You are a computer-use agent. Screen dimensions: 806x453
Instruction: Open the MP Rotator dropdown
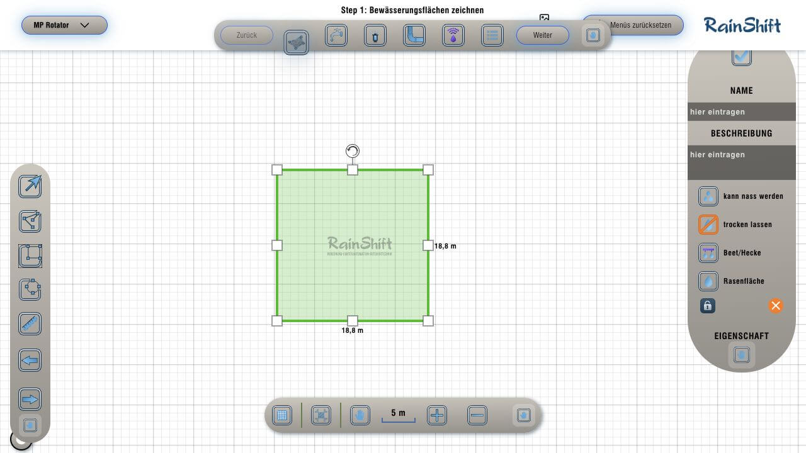coord(64,25)
